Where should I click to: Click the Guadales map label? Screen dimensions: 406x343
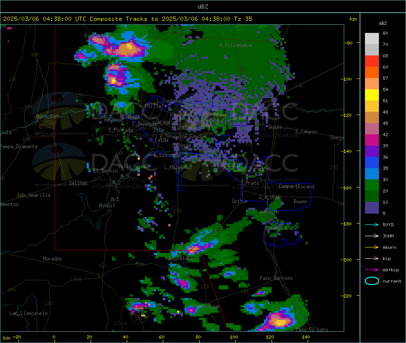click(241, 97)
